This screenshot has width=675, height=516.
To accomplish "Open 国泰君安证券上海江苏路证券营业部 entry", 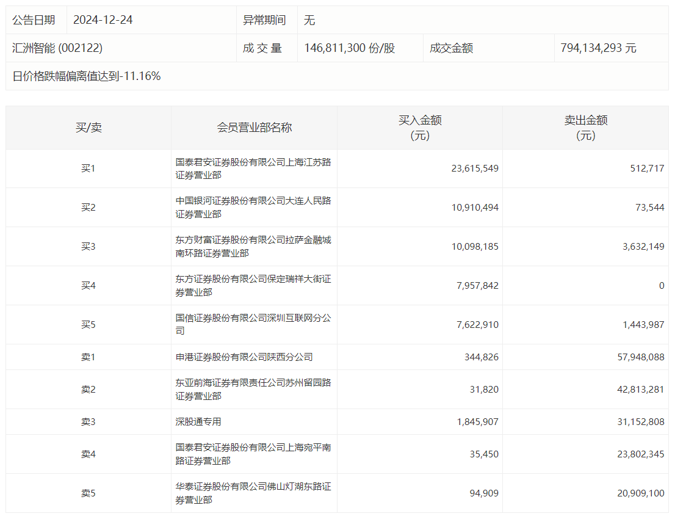I will coord(253,169).
